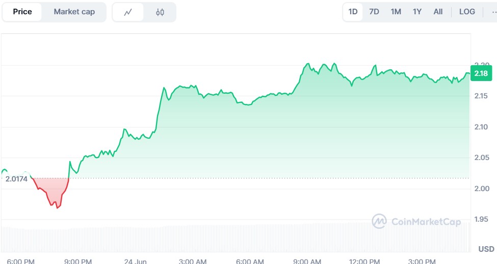Viewport: 497px width, 264px height.
Task: Select the line chart view icon
Action: 127,12
